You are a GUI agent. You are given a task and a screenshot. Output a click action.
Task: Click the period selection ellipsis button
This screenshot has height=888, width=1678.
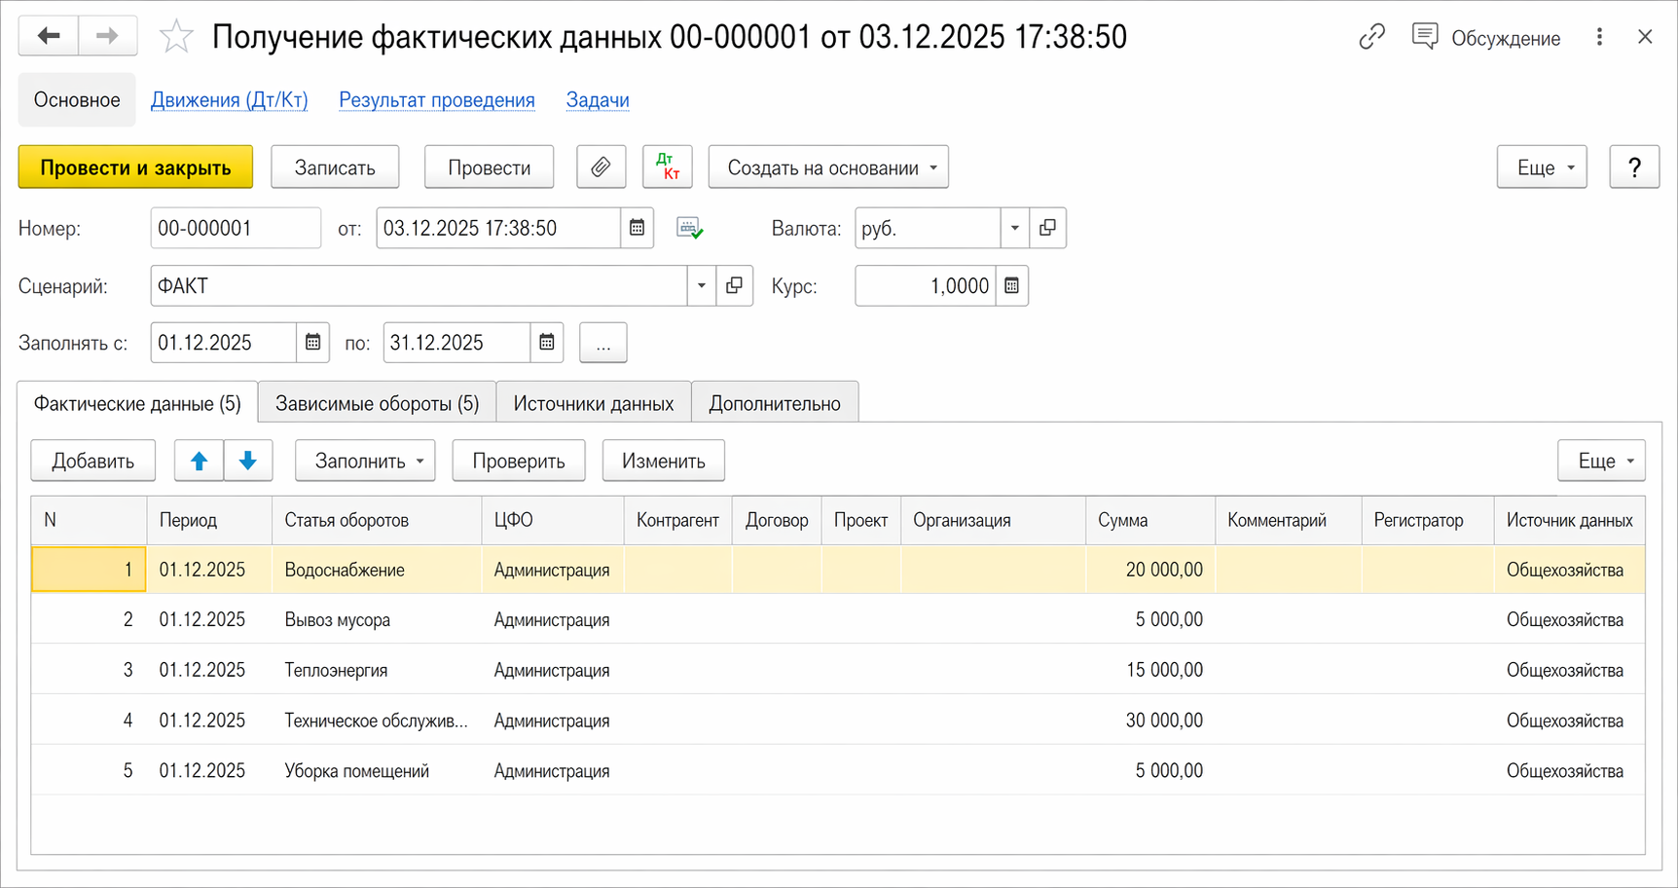(x=603, y=343)
